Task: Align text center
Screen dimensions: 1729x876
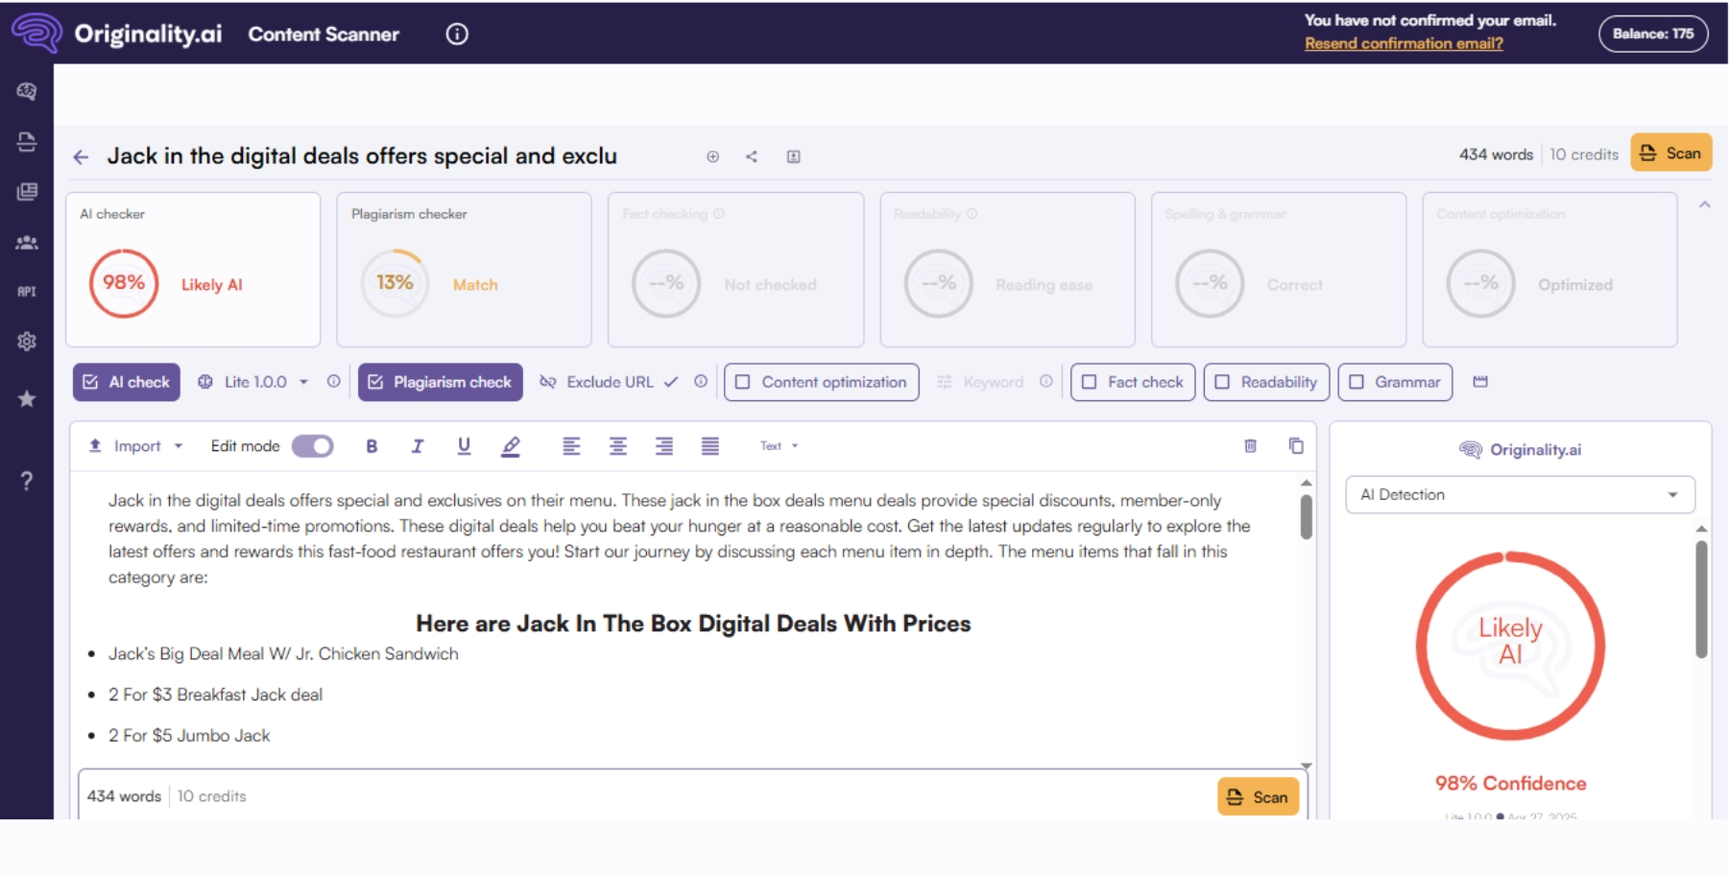Action: pyautogui.click(x=617, y=446)
